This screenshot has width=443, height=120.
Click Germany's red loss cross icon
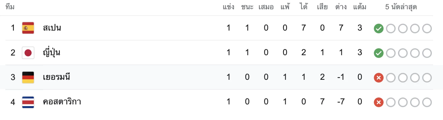click(x=378, y=78)
